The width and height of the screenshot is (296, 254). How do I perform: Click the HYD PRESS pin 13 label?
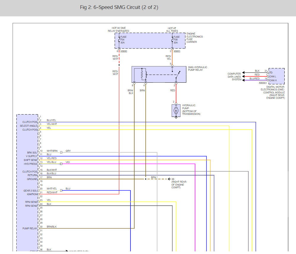tap(31, 164)
